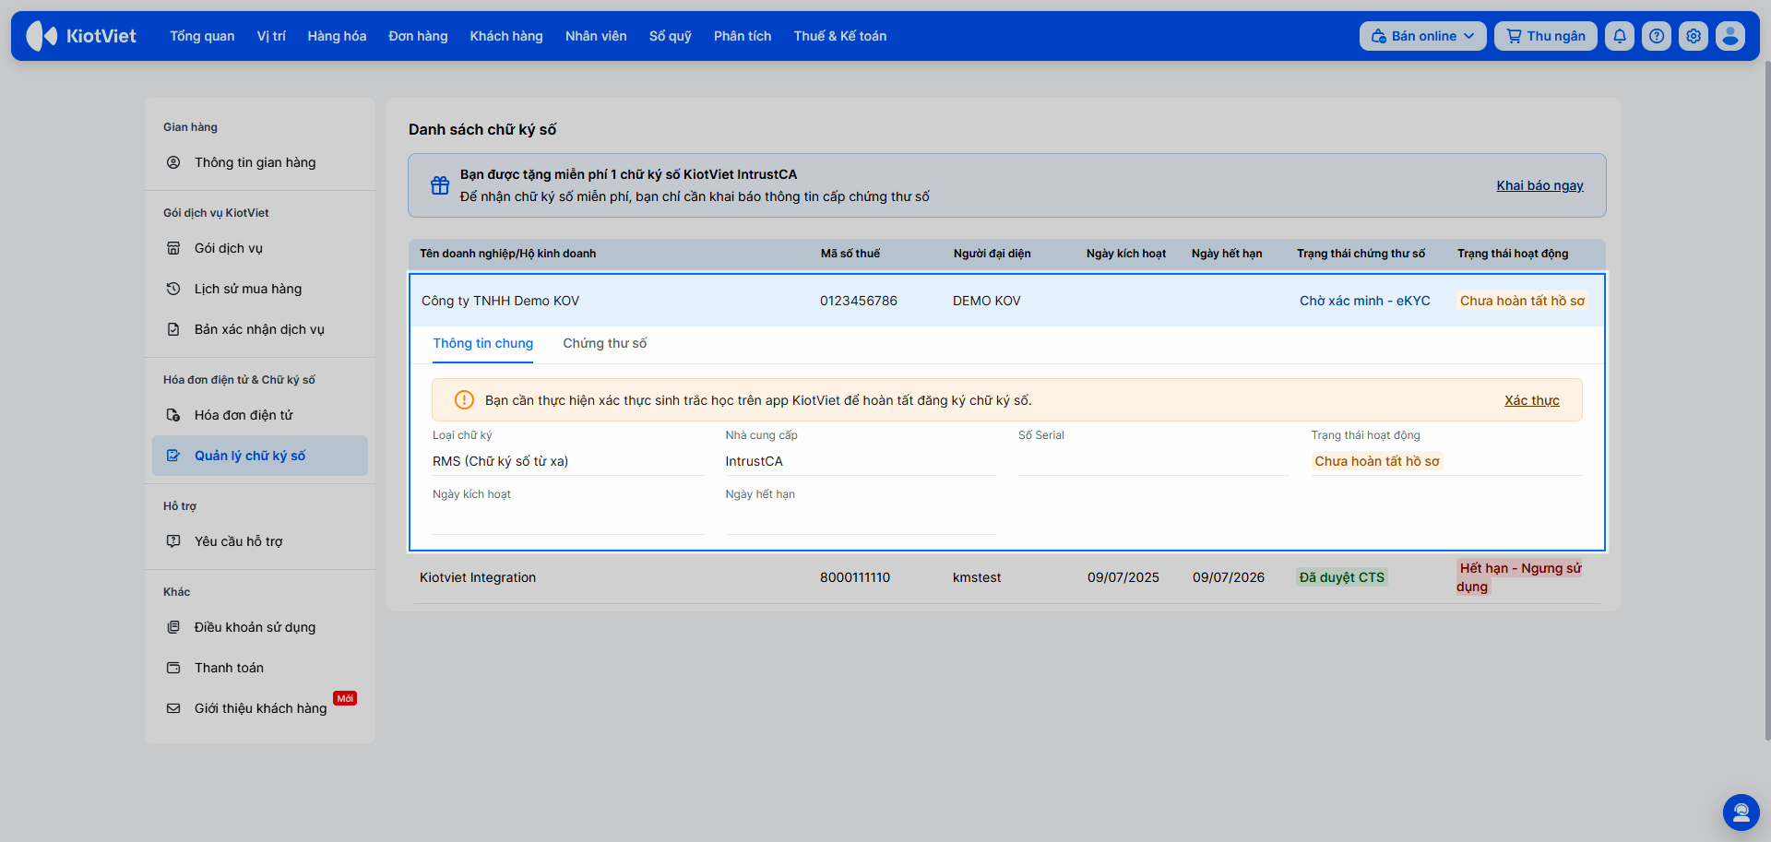Open the Khách hàng menu
The height and width of the screenshot is (842, 1771).
point(506,36)
